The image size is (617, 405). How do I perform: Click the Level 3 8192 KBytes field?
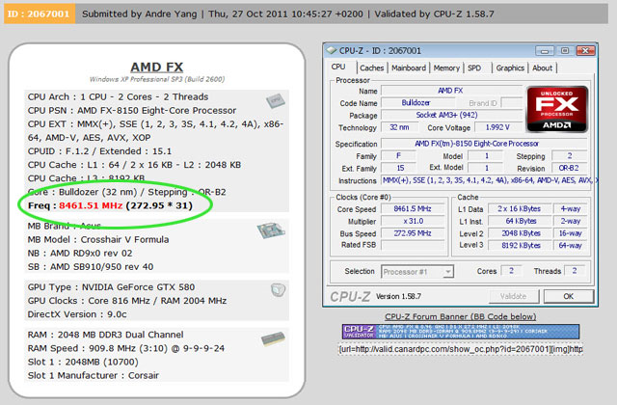(521, 245)
